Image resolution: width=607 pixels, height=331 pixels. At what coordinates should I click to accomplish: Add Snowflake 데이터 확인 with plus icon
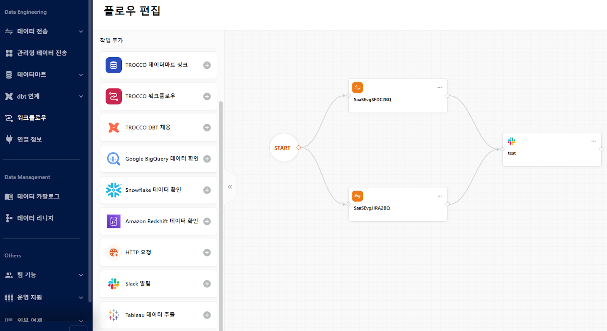pyautogui.click(x=207, y=190)
